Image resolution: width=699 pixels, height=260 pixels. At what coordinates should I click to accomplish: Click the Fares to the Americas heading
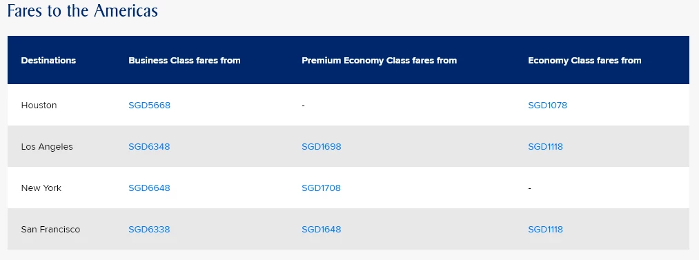click(83, 10)
